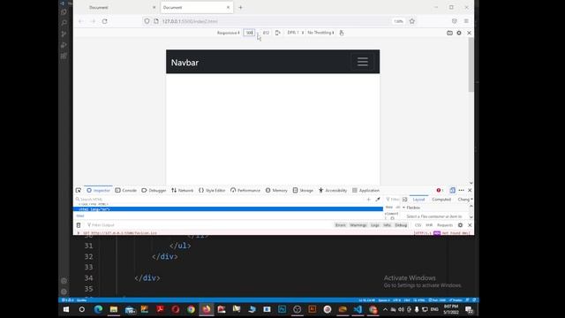Open Chrome from the taskbar
565x318 pixels.
click(x=191, y=309)
